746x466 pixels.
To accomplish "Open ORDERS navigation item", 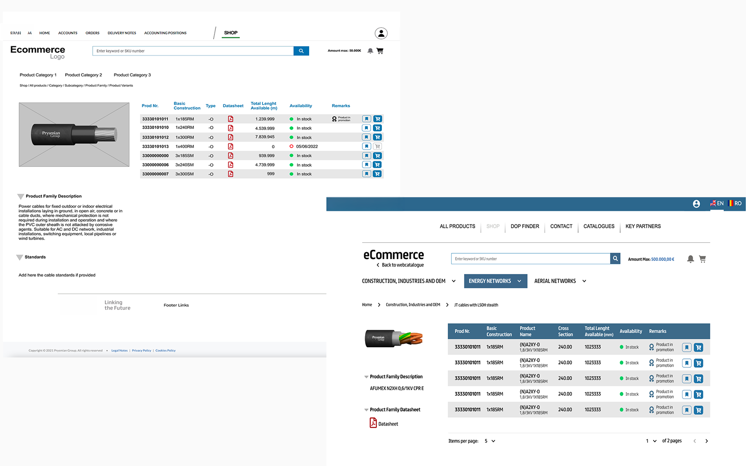I will (92, 33).
